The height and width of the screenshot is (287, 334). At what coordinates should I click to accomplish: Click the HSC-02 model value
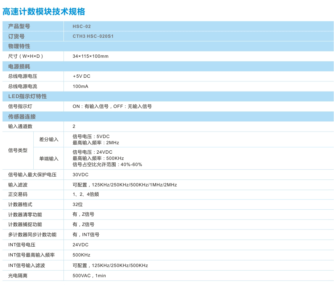click(82, 27)
